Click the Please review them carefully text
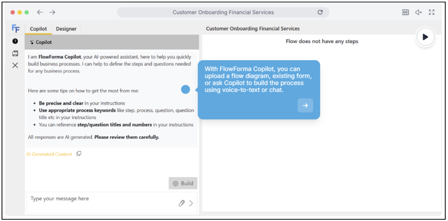The width and height of the screenshot is (448, 221). 127,137
